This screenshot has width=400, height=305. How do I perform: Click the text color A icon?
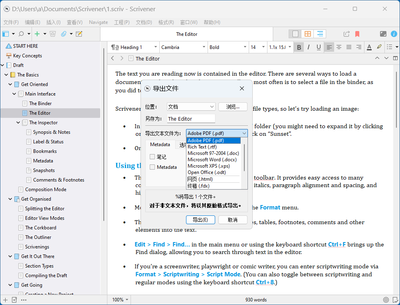click(x=369, y=47)
